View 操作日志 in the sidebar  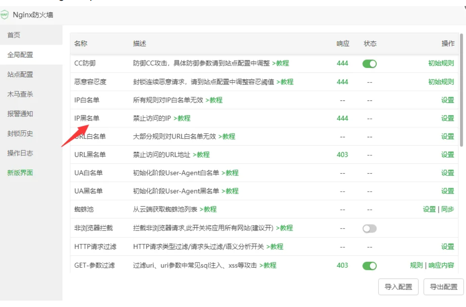[20, 153]
